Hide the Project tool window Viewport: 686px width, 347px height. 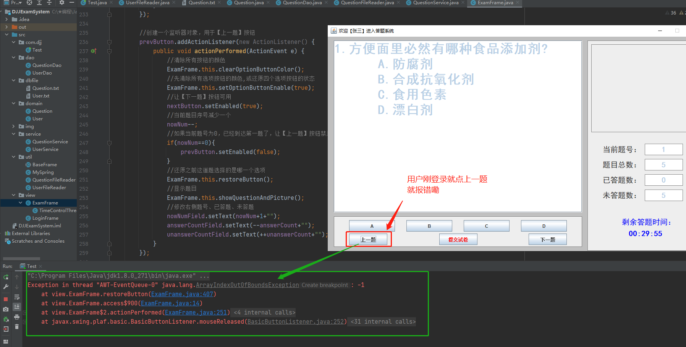pos(71,3)
